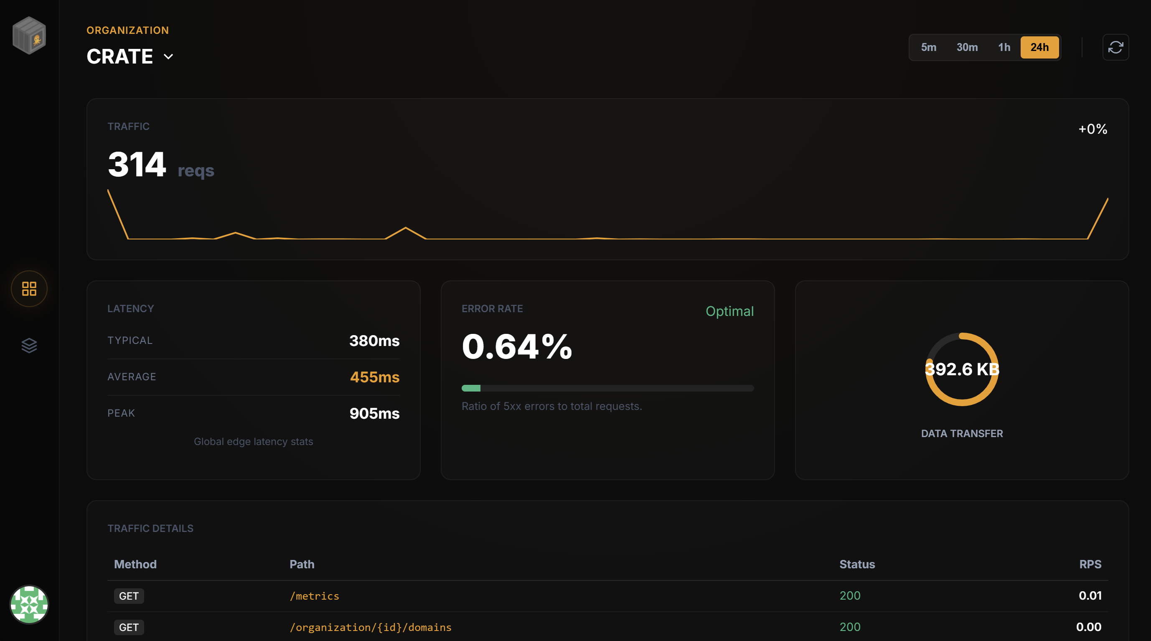Screen dimensions: 1151x641
Task: Click the ORGANIZATION label heading
Action: (x=128, y=30)
